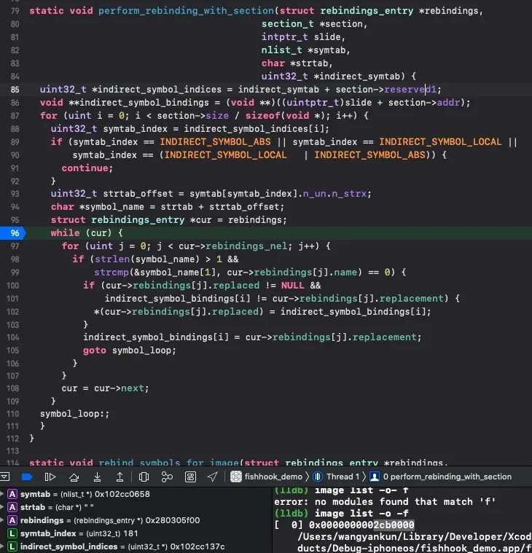Click the local icon beside indirect_symbol_indices

[12, 546]
